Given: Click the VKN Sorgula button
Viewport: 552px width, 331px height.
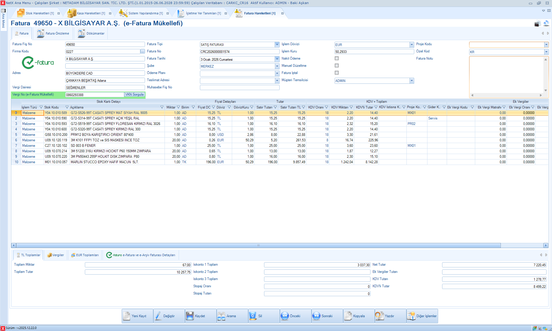Looking at the screenshot, I should [x=134, y=95].
